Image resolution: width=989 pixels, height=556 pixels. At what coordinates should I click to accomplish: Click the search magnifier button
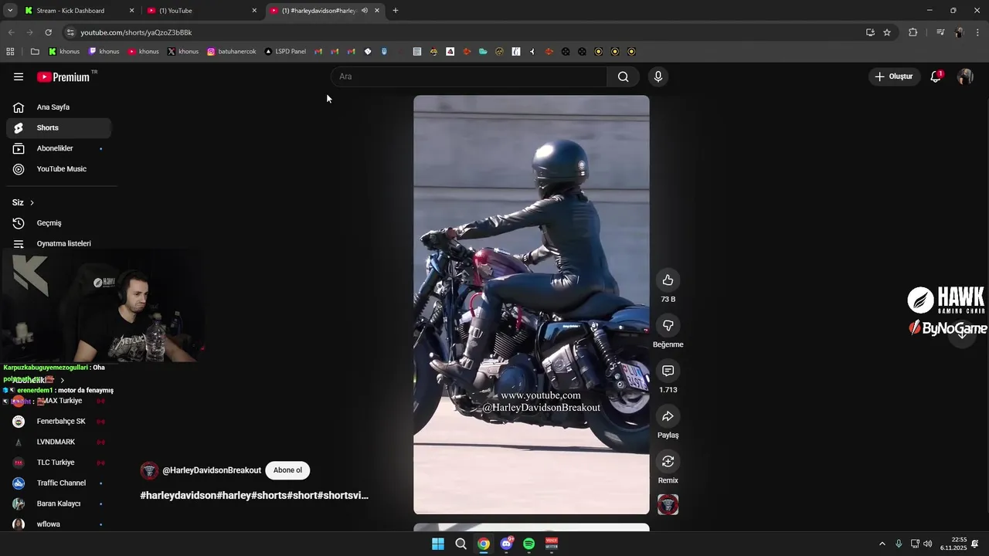[x=624, y=76]
